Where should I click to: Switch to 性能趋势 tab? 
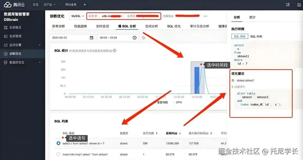coord(81,26)
